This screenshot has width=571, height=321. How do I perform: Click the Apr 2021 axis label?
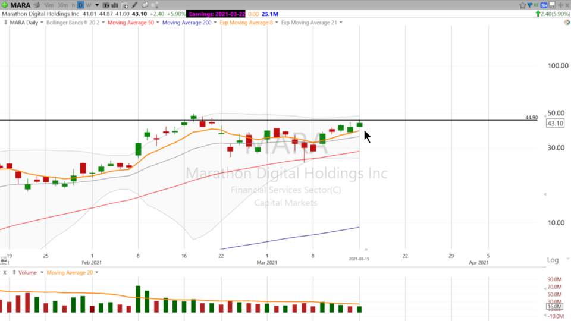pos(479,262)
